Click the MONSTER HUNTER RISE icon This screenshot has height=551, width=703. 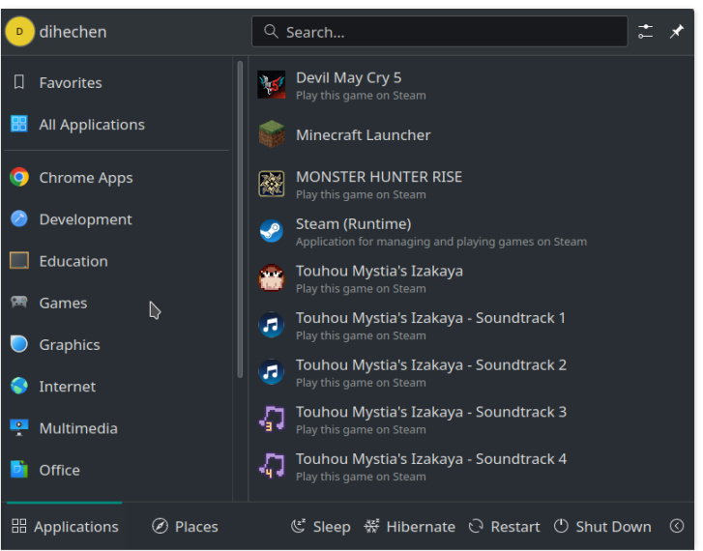pyautogui.click(x=272, y=184)
